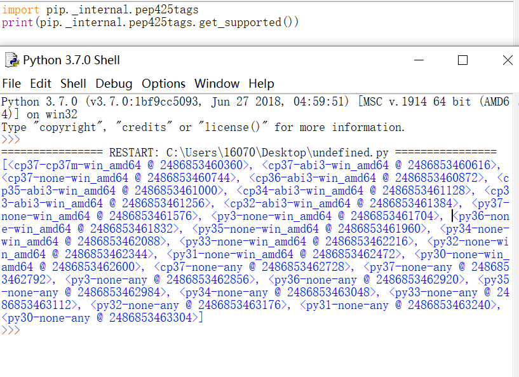The image size is (519, 377).
Task: Open the Edit menu
Action: 41,83
